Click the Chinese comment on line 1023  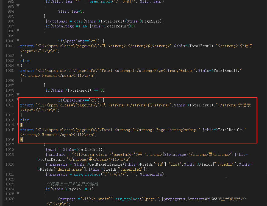pyautogui.click(x=72, y=184)
